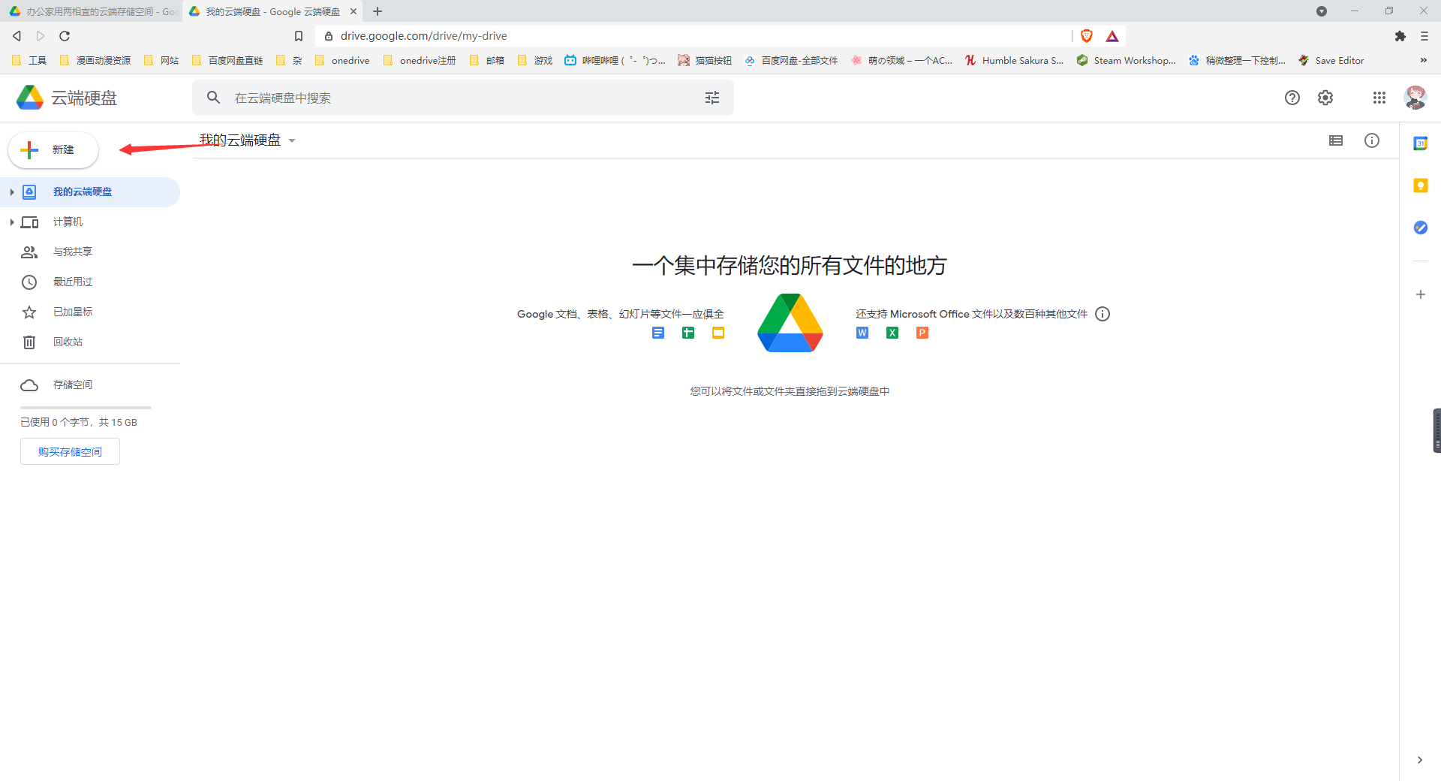The image size is (1441, 781).
Task: Open 工具 bookmark folder
Action: tap(29, 61)
